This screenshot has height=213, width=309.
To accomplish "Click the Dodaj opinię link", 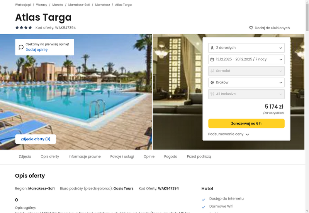I will [x=36, y=50].
